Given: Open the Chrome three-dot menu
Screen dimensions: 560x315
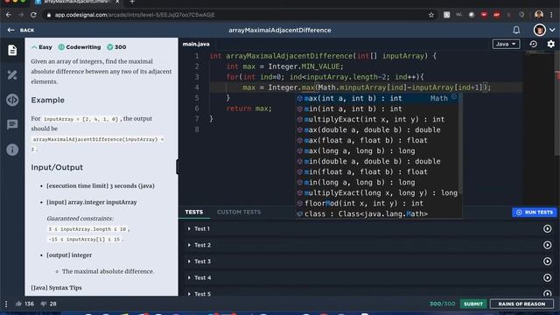Looking at the screenshot, I should click(x=551, y=15).
